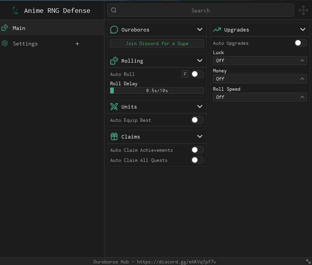The image size is (312, 265).
Task: Click the Units crossed swords icon
Action: point(114,107)
